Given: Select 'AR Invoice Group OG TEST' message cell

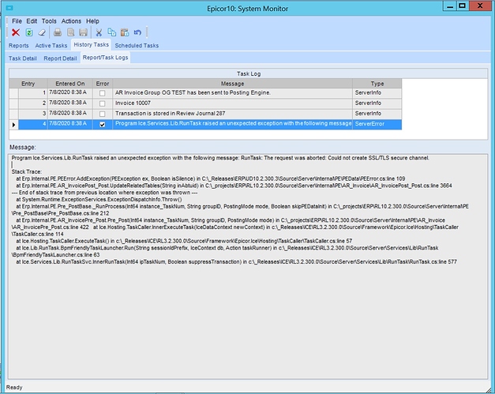Looking at the screenshot, I should 232,93.
